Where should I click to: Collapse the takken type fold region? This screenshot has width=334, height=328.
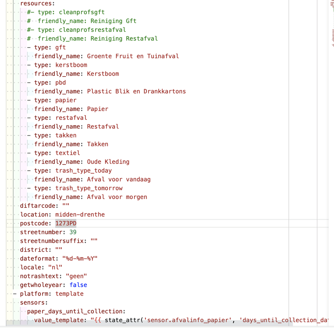(28, 135)
